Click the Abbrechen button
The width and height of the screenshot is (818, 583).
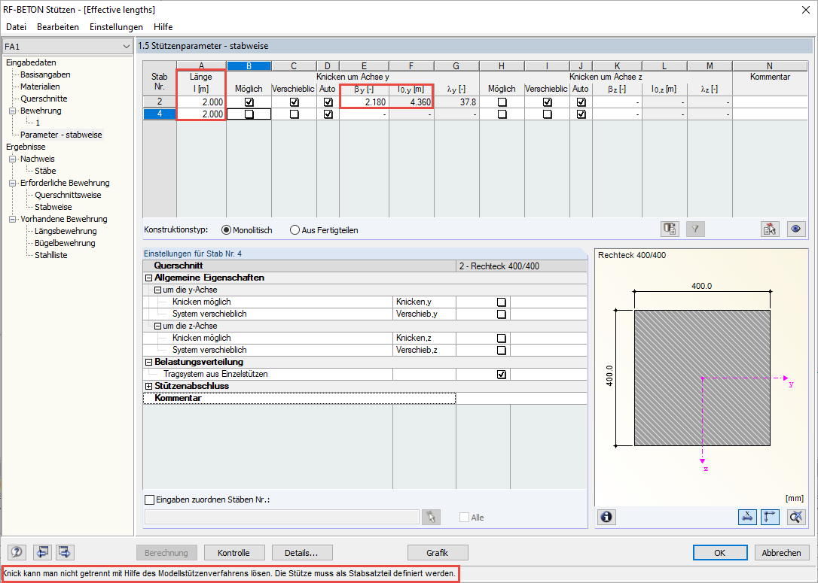(x=781, y=553)
